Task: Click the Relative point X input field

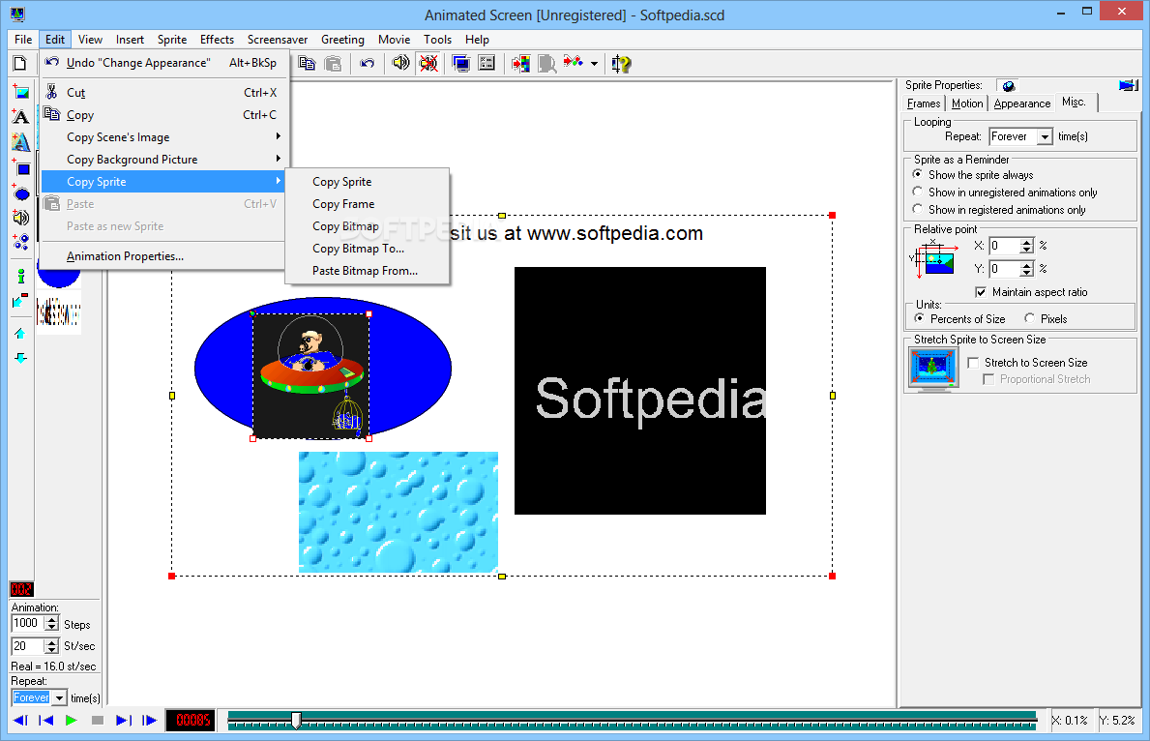Action: pos(1004,246)
